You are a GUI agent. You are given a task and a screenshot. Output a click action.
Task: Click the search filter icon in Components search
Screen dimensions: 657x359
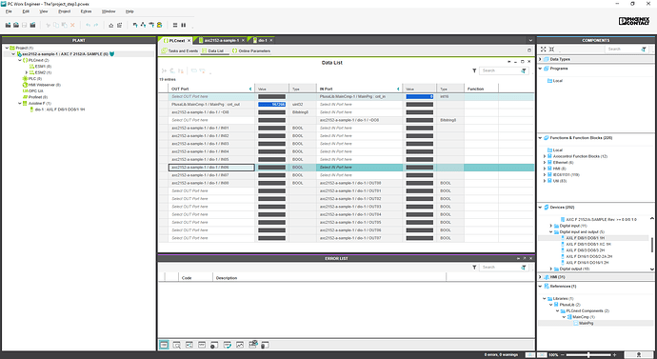(x=644, y=49)
